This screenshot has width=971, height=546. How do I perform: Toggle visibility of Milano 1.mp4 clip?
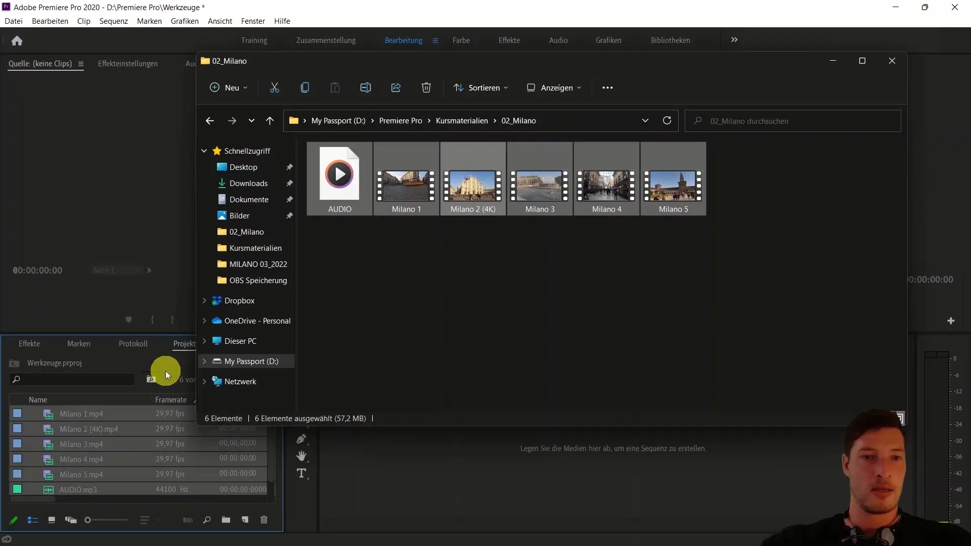[x=17, y=414]
